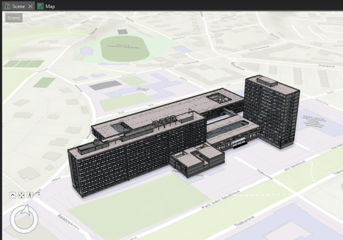Click the Zelená street label
Viewport: 343px width, 240px height.
click(327, 66)
